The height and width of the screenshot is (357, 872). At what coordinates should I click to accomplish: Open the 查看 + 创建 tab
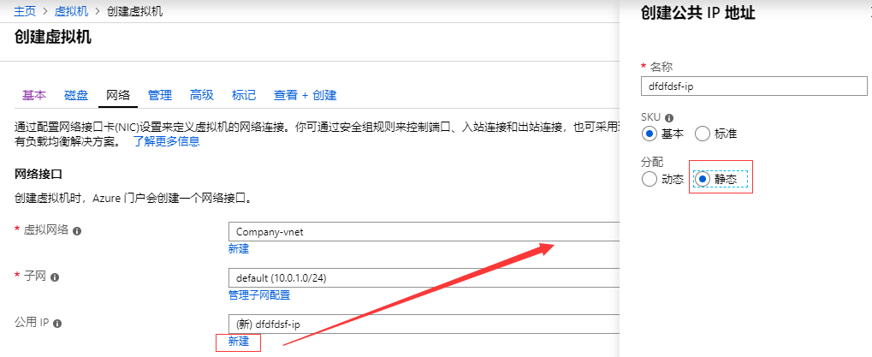[305, 95]
